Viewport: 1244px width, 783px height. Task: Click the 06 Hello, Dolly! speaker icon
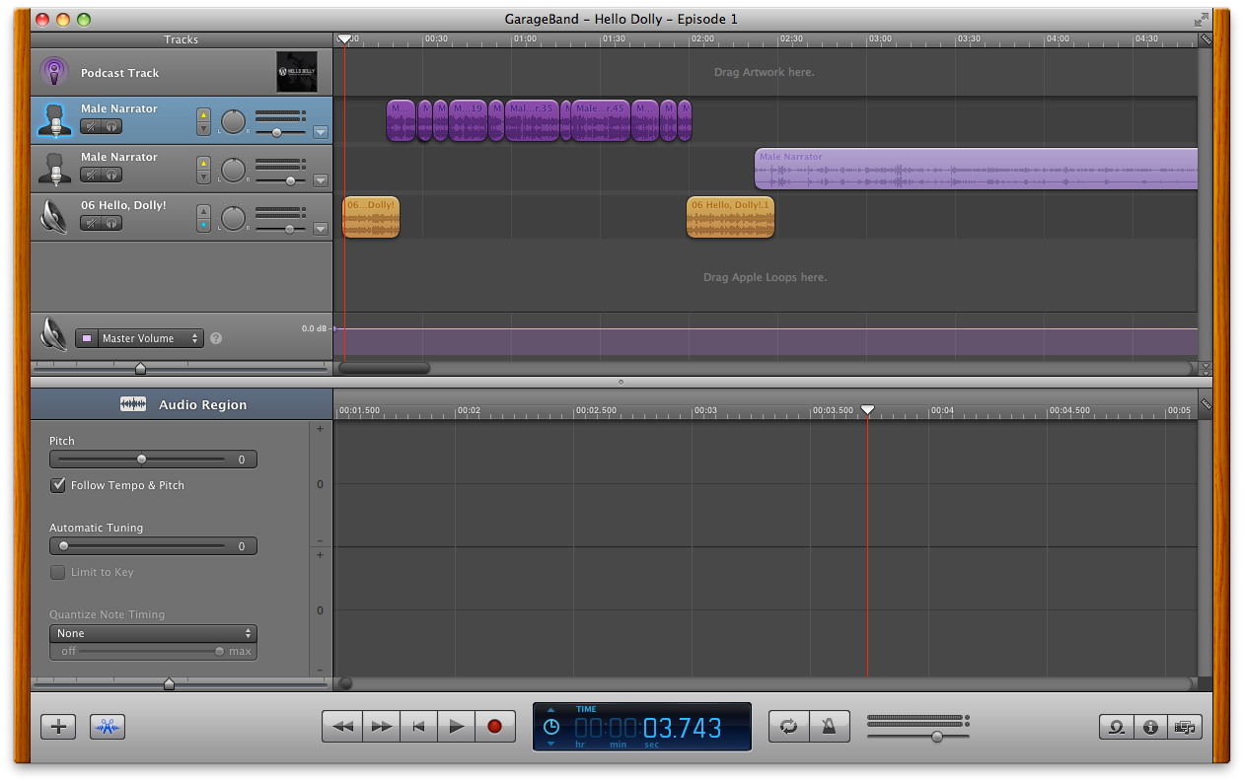click(x=54, y=216)
